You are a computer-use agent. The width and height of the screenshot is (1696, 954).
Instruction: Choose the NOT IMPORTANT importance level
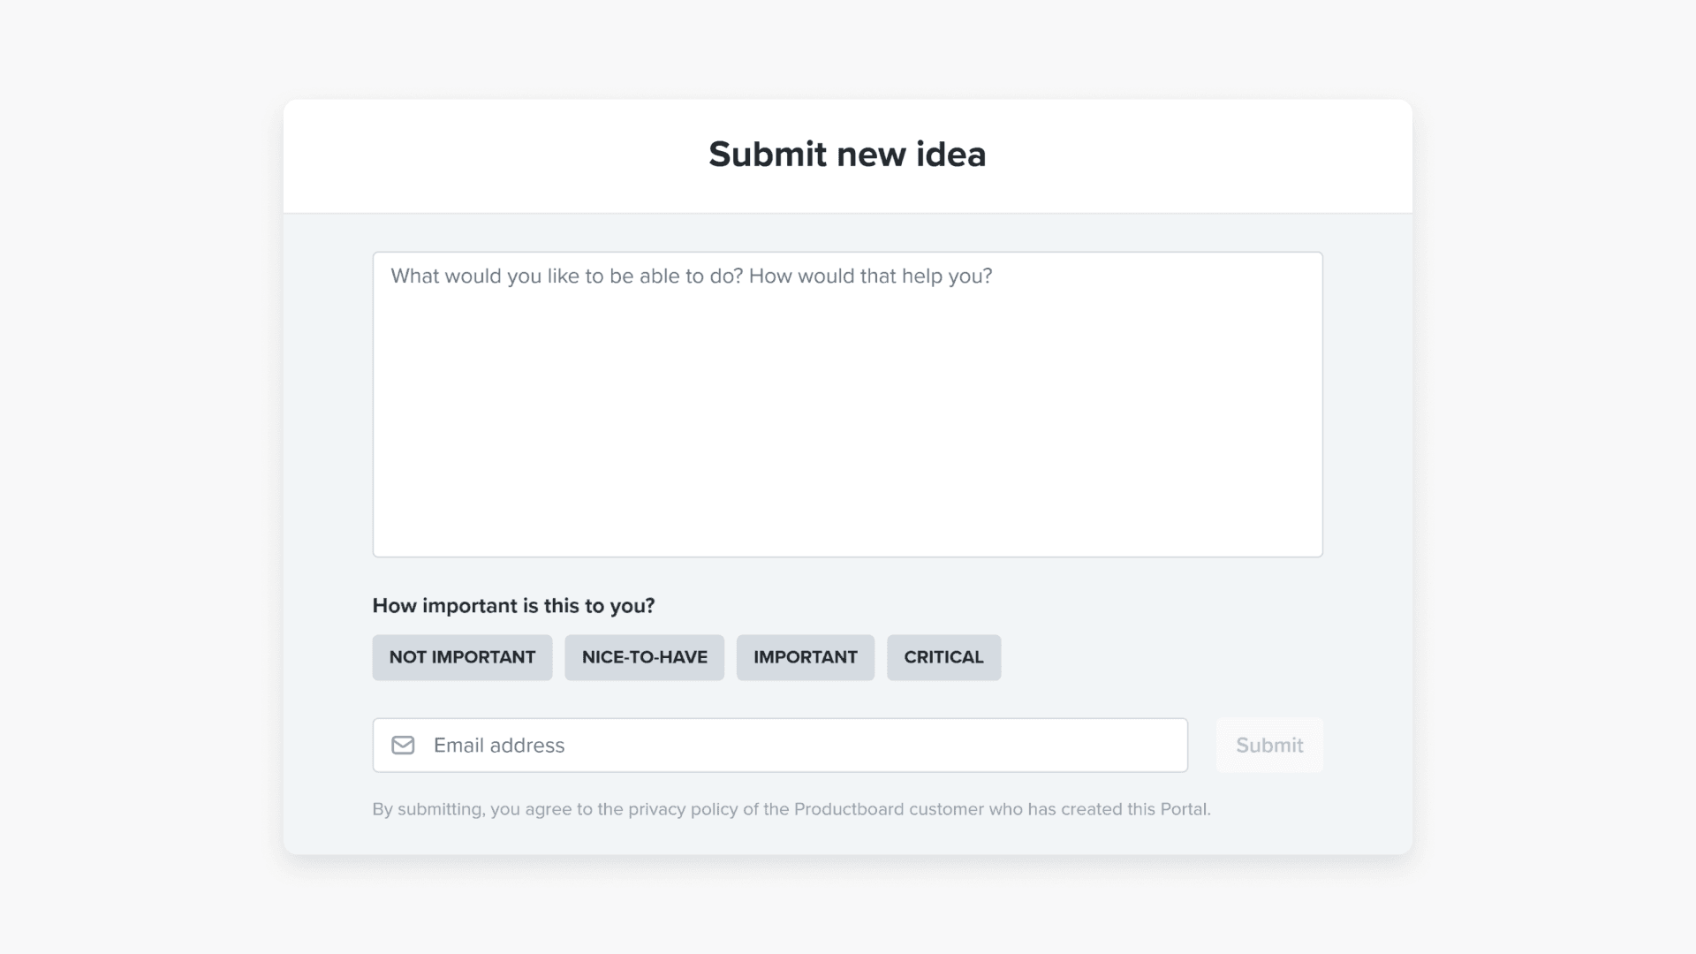(461, 657)
